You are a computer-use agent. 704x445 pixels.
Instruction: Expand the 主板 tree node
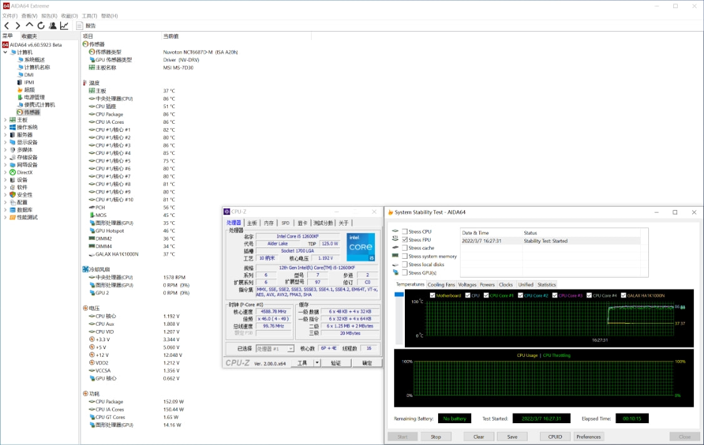tap(6, 120)
